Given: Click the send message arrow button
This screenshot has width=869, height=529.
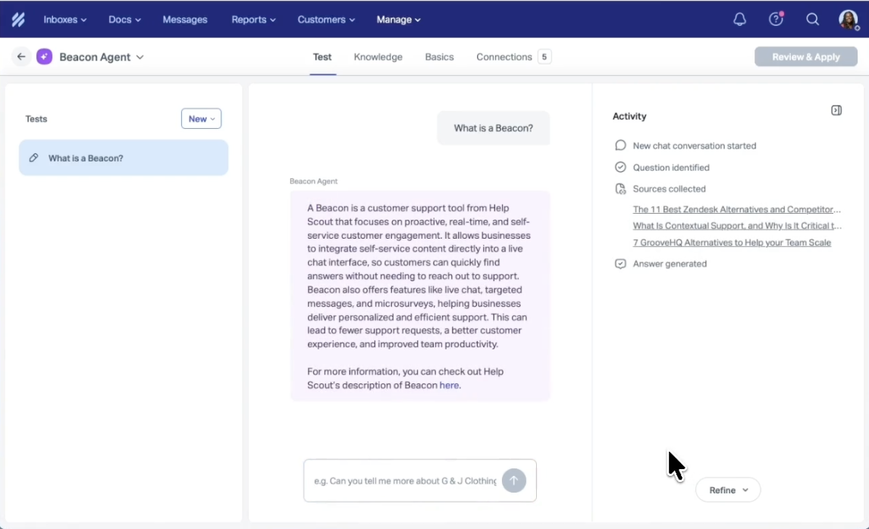Looking at the screenshot, I should 514,480.
